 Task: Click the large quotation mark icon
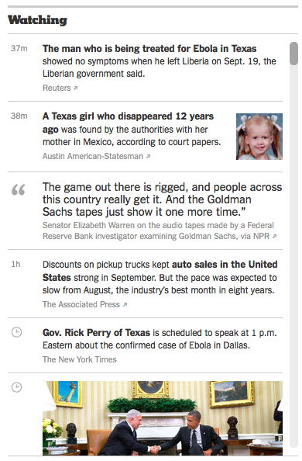pyautogui.click(x=18, y=189)
